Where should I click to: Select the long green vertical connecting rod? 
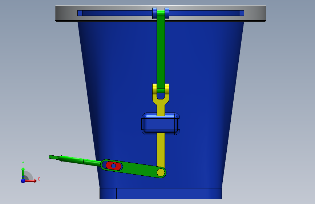(161, 52)
